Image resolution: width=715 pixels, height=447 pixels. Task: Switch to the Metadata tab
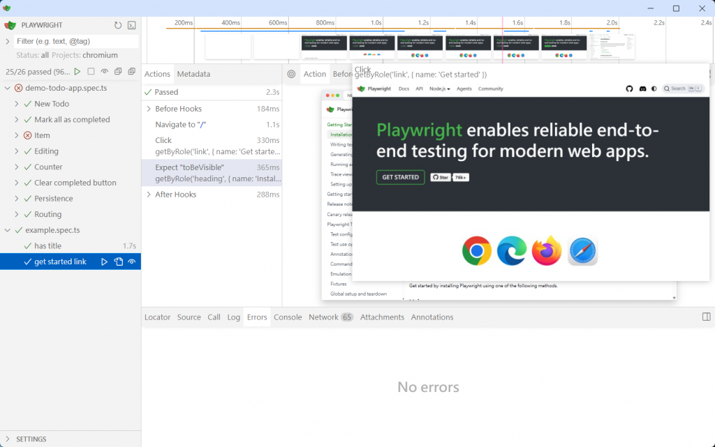193,74
